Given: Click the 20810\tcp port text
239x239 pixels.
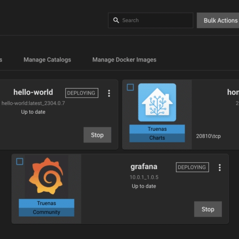Looking at the screenshot, I should click(x=208, y=136).
